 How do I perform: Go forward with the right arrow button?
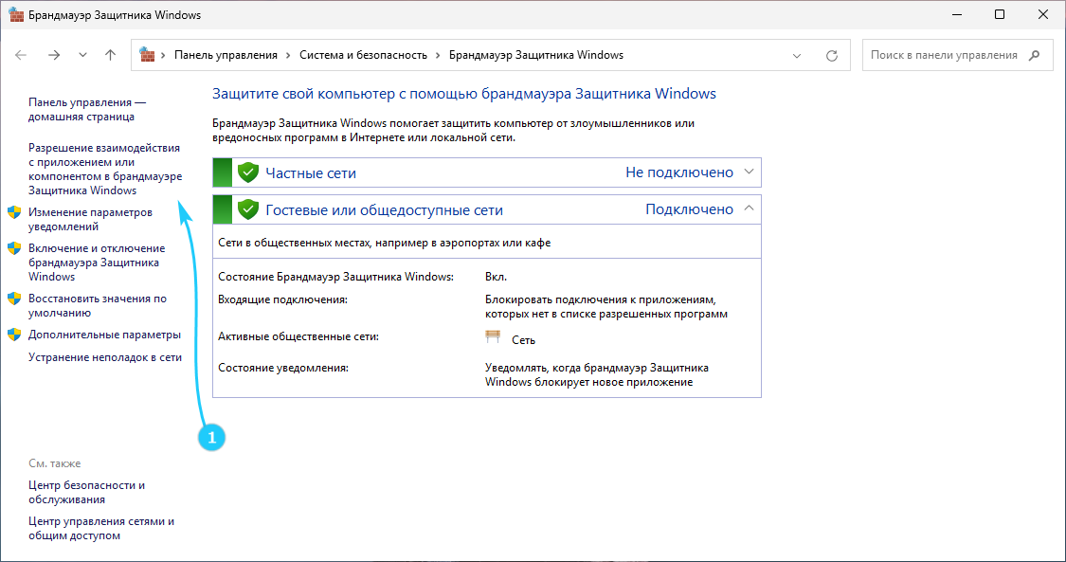pos(54,55)
